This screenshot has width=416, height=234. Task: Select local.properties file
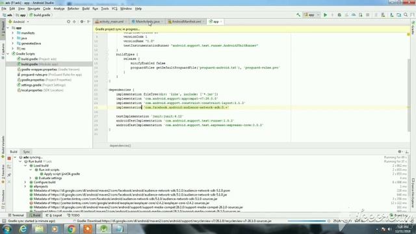(x=40, y=90)
